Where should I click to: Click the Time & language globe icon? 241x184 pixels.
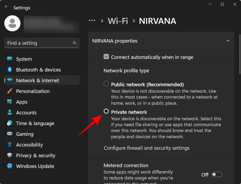(x=10, y=123)
